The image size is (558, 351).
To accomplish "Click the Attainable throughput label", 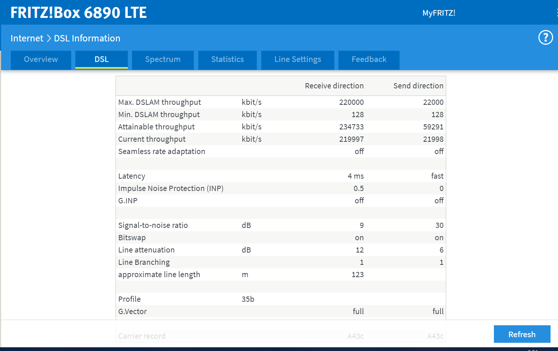I will click(157, 127).
